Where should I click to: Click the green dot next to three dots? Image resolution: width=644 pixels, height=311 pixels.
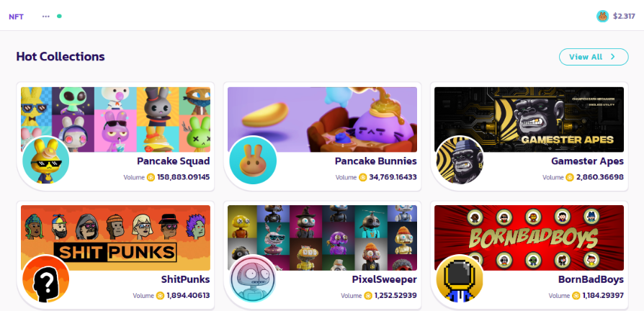pos(59,17)
